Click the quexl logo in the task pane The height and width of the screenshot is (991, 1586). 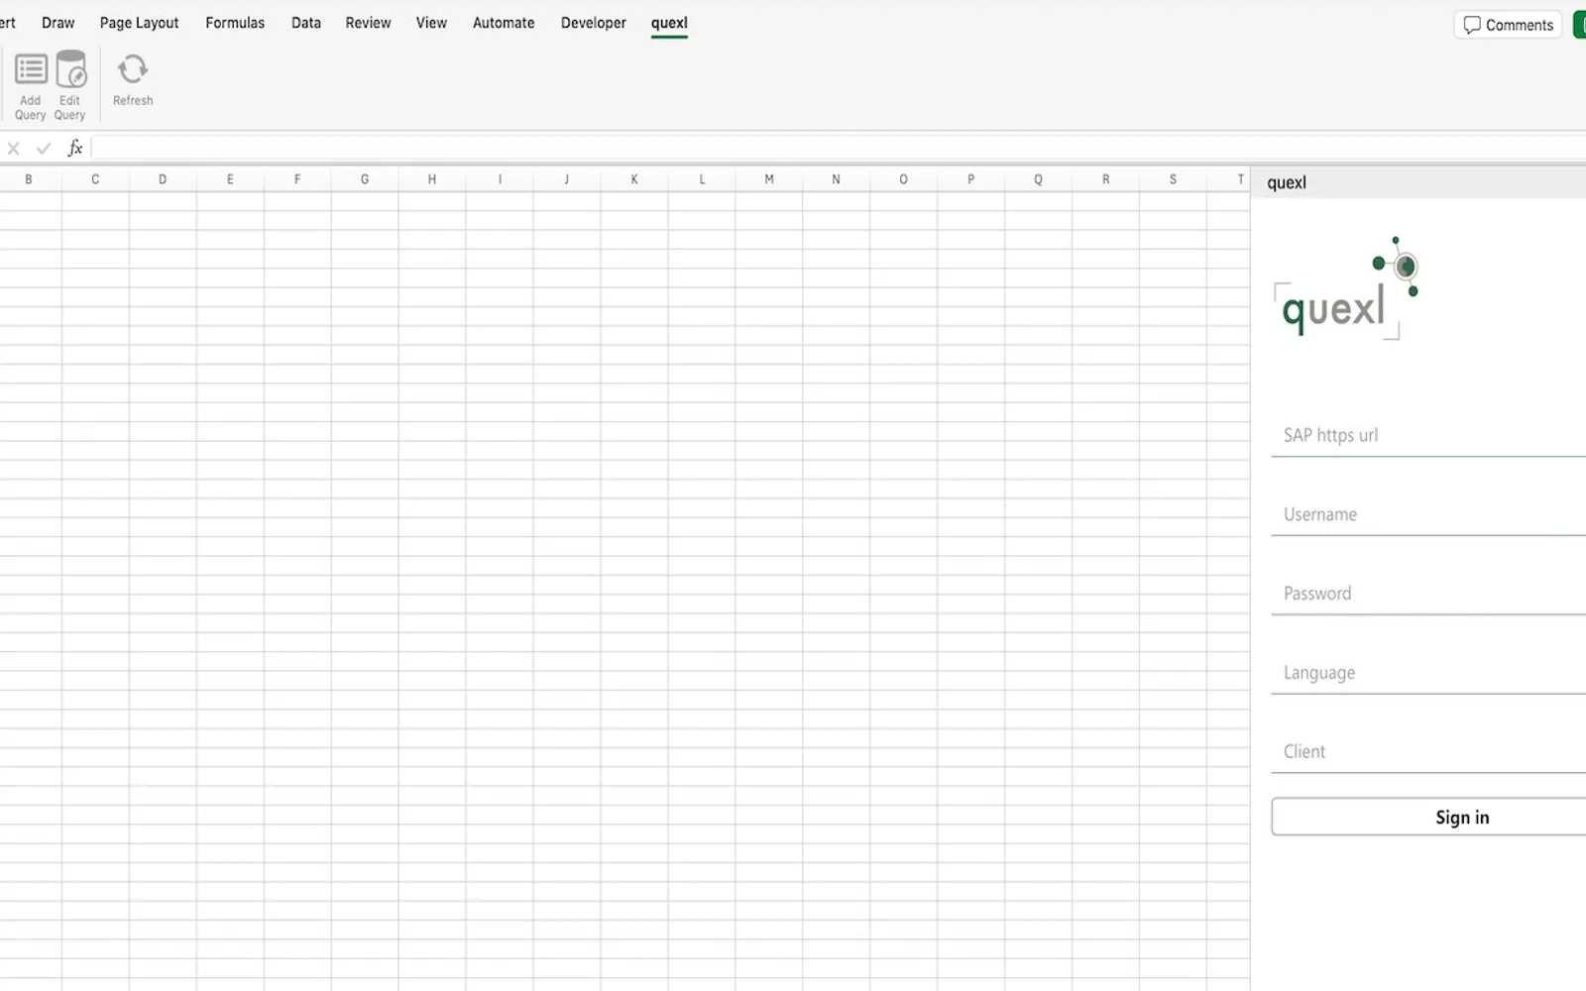point(1347,288)
